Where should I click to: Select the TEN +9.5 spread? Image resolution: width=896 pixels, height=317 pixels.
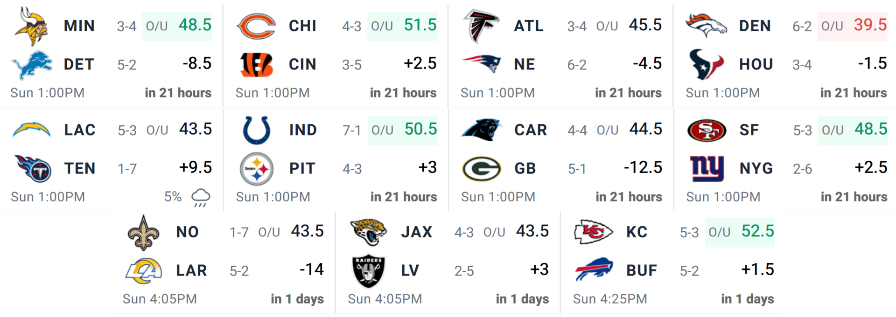pyautogui.click(x=196, y=167)
